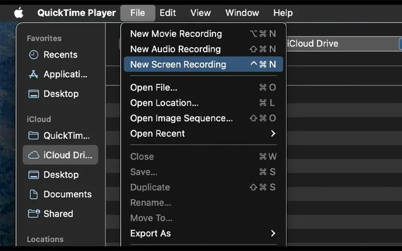Screen dimensions: 402x251
Task: Expand the Open Recent submenu
Action: (204, 134)
